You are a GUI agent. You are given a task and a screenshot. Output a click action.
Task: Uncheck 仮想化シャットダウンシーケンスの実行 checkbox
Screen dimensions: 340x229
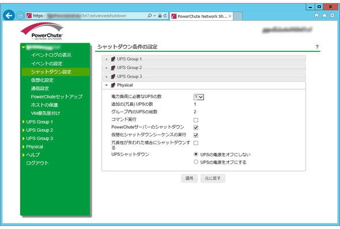click(x=196, y=135)
